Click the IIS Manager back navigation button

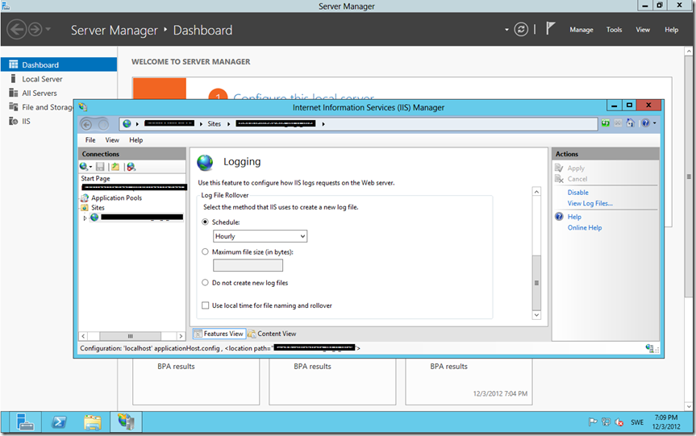pos(87,125)
